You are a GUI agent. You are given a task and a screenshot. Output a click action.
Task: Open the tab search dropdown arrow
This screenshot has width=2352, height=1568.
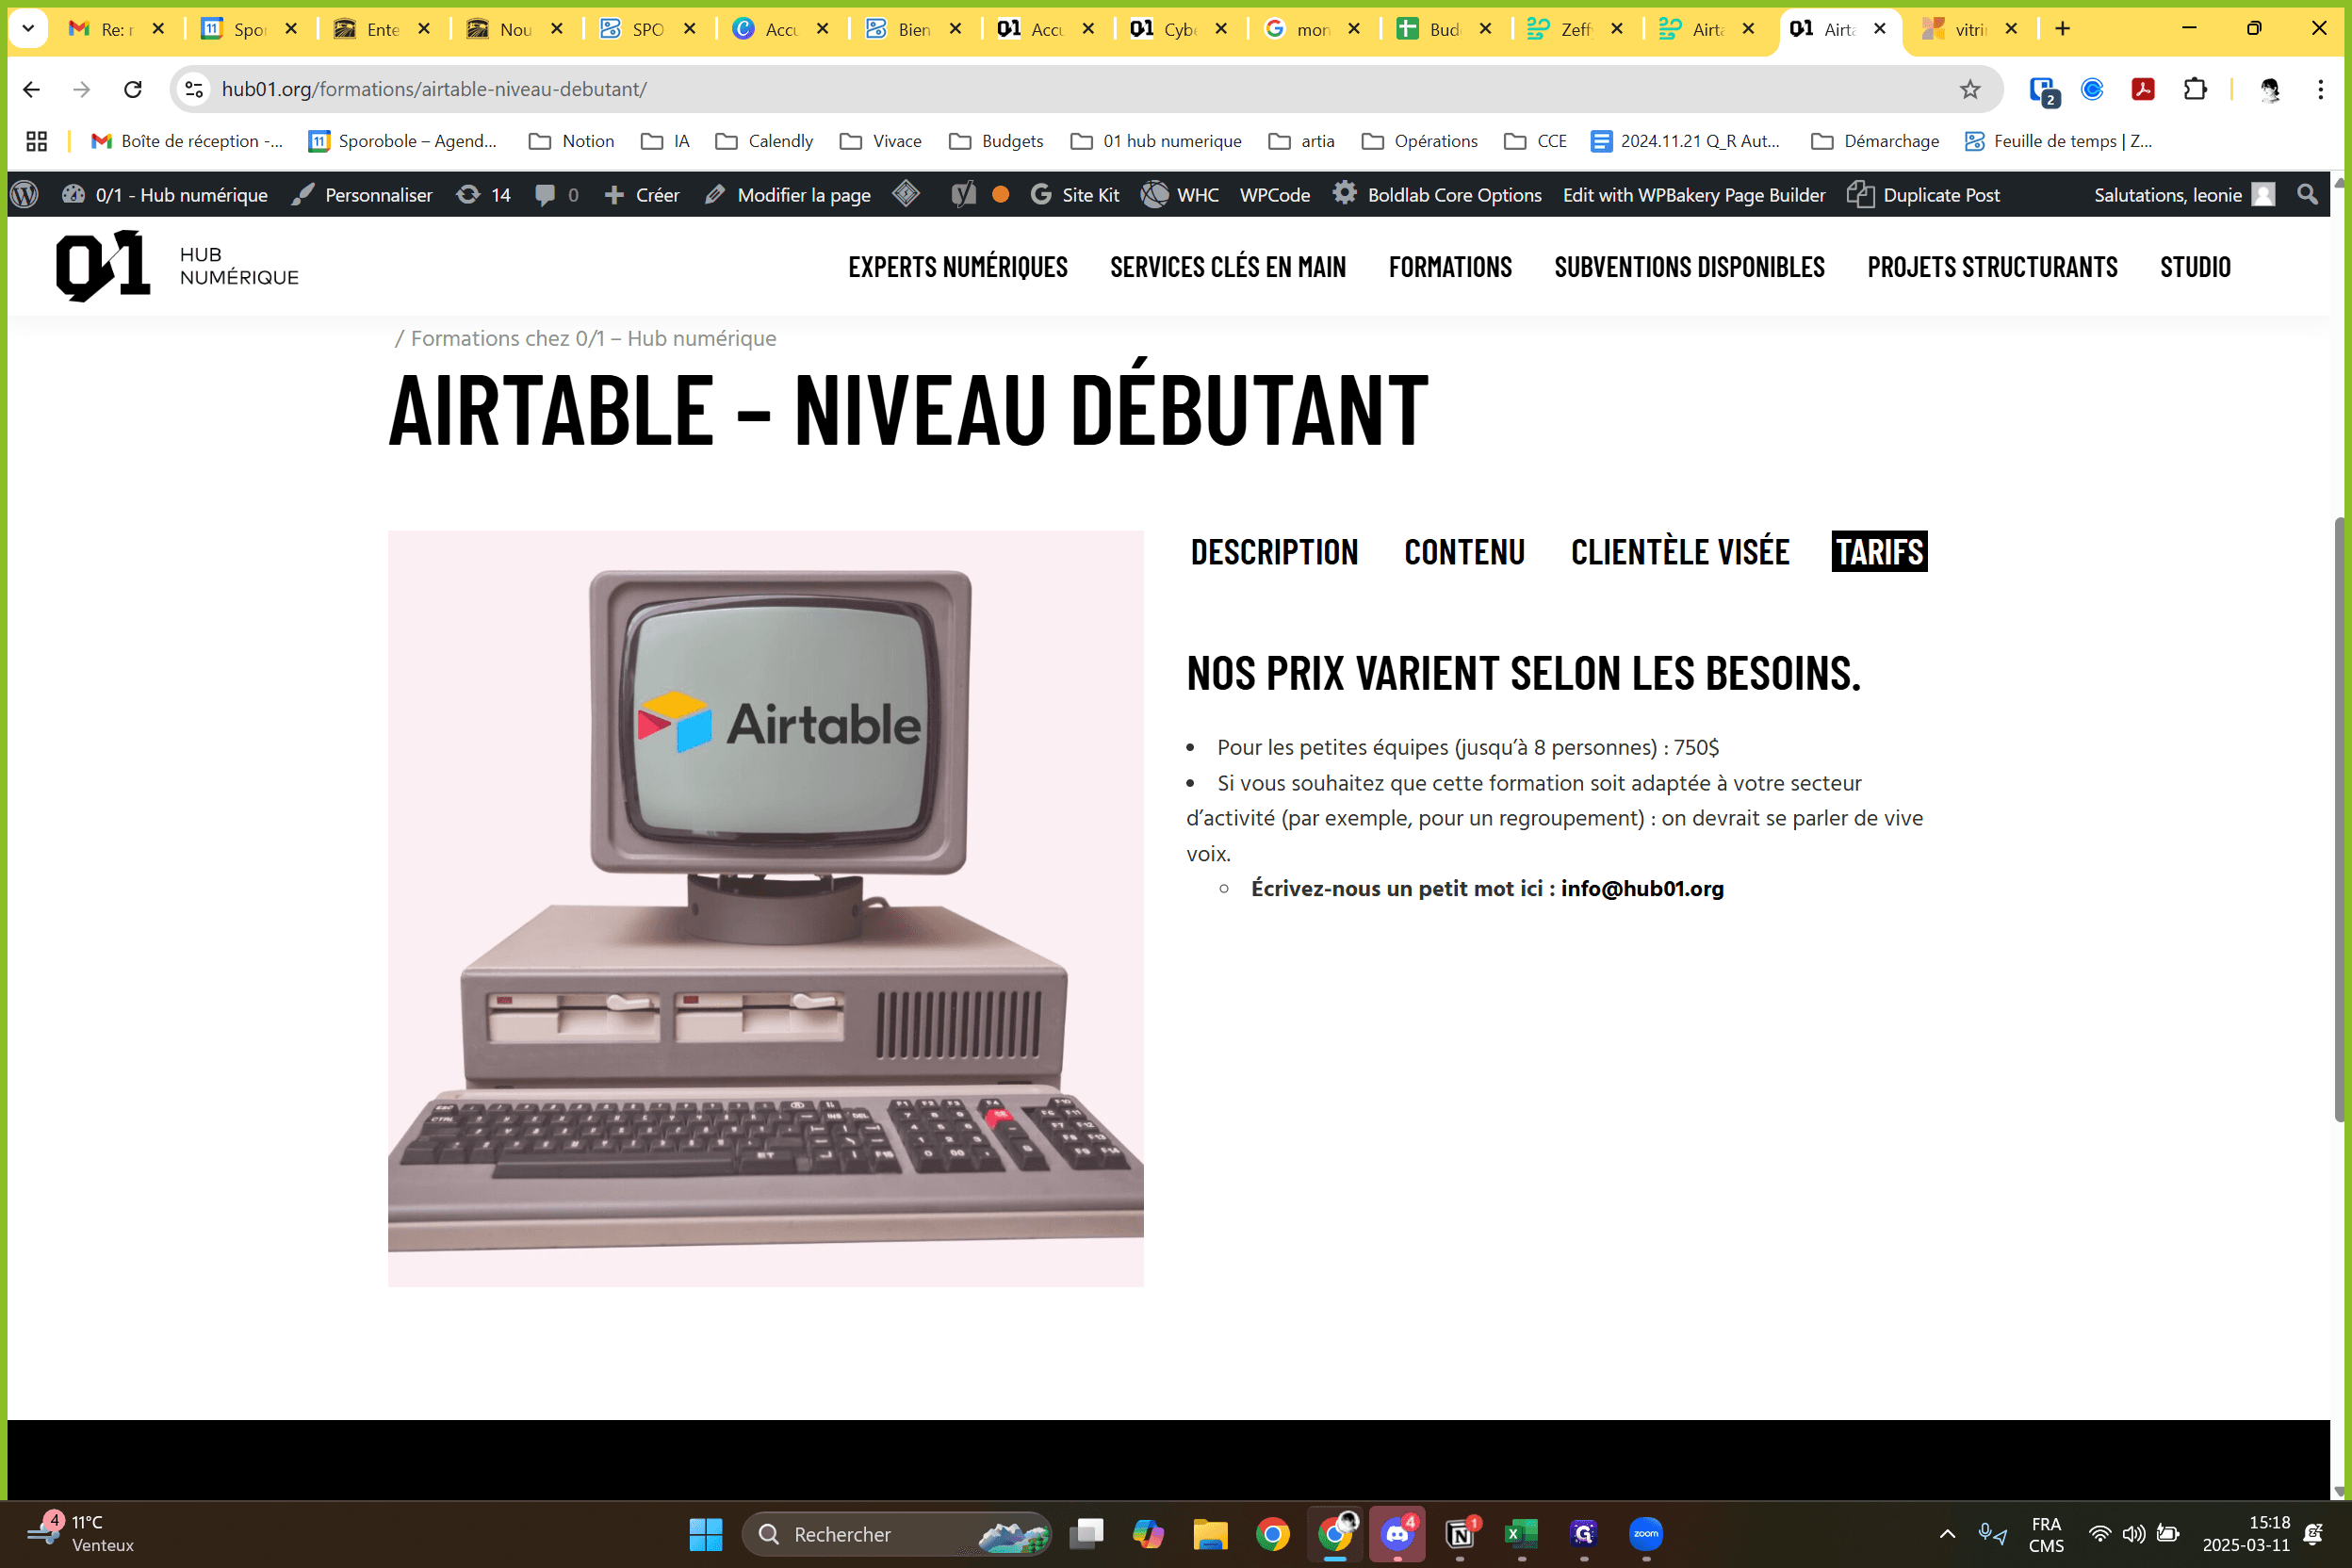[x=29, y=29]
